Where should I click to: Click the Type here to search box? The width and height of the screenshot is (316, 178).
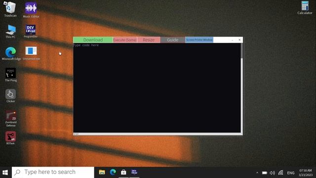(53, 173)
